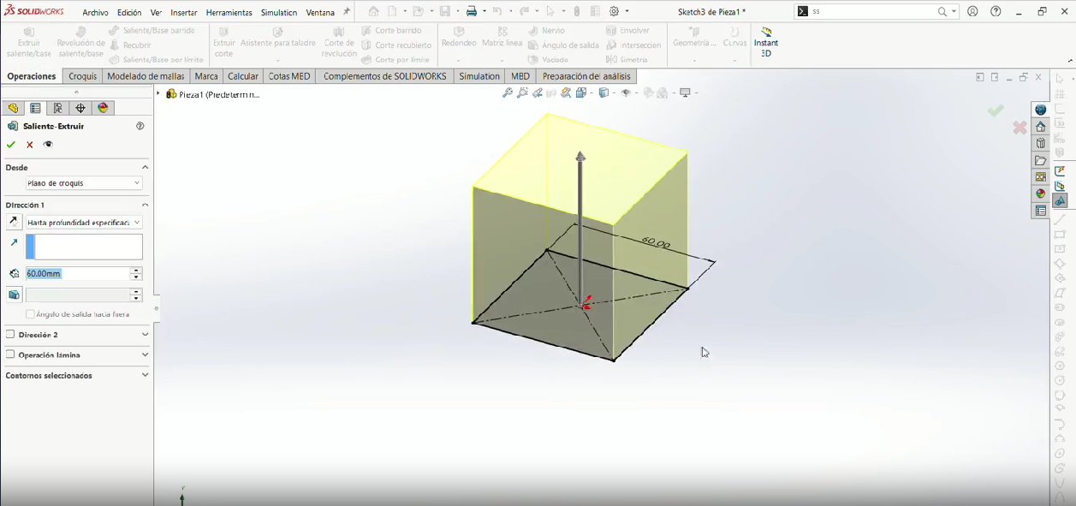1076x506 pixels.
Task: Click the reverse direction arrow icon
Action: (14, 222)
